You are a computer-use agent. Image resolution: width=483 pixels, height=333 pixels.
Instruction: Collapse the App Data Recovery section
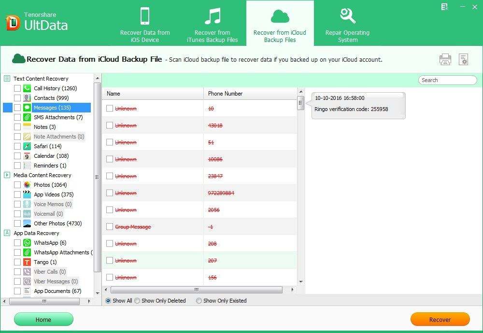7,233
